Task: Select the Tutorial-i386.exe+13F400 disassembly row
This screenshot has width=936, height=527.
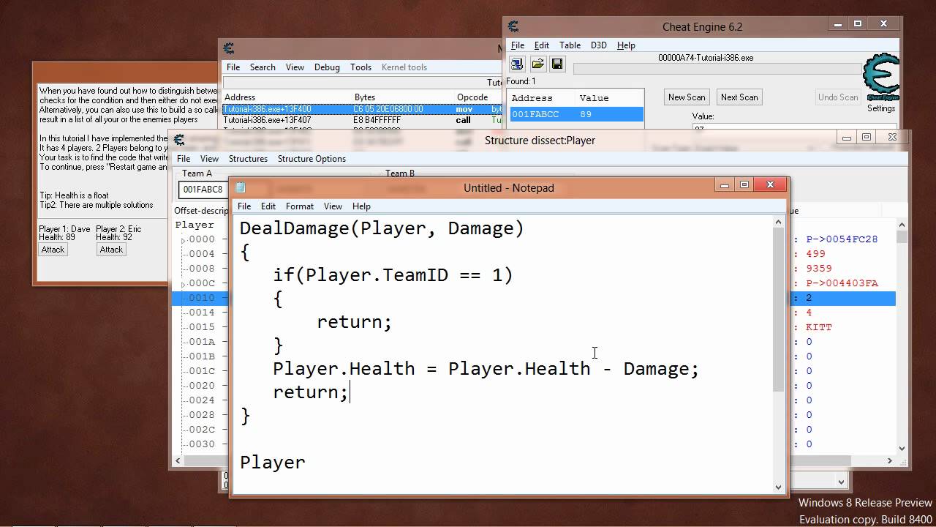Action: 362,109
